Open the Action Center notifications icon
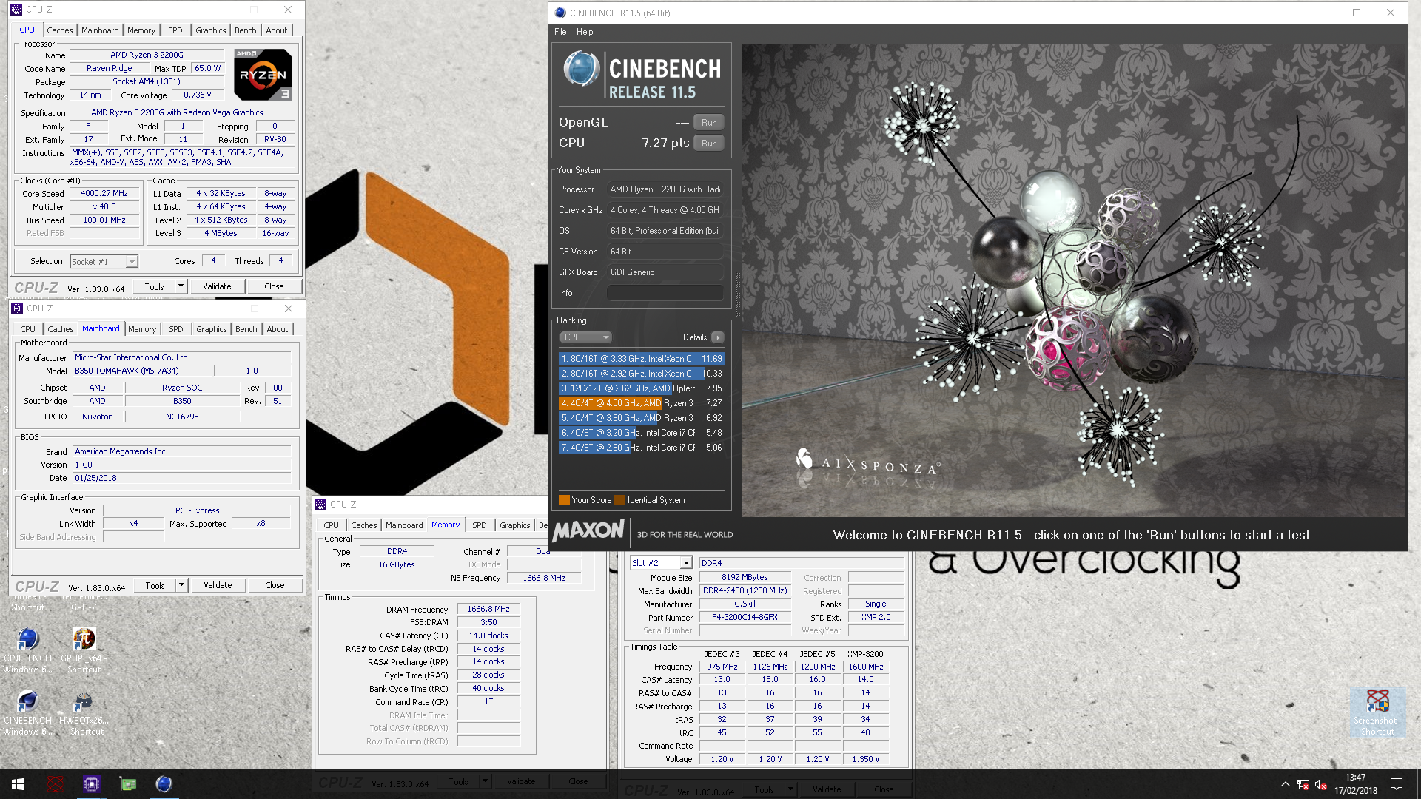 point(1397,784)
